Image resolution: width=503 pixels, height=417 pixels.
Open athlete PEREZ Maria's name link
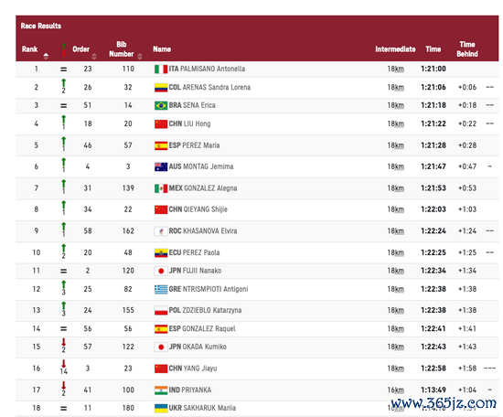[x=201, y=145]
